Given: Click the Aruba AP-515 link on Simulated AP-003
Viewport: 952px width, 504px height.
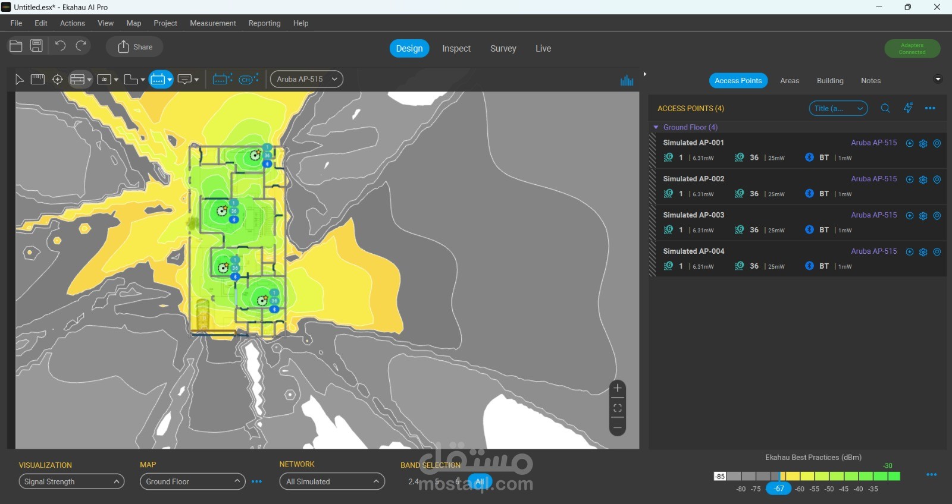Looking at the screenshot, I should pyautogui.click(x=874, y=215).
